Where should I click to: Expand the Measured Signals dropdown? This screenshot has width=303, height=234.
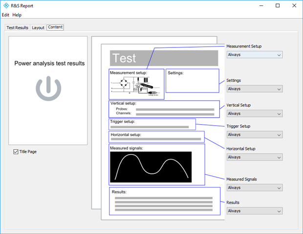254,187
